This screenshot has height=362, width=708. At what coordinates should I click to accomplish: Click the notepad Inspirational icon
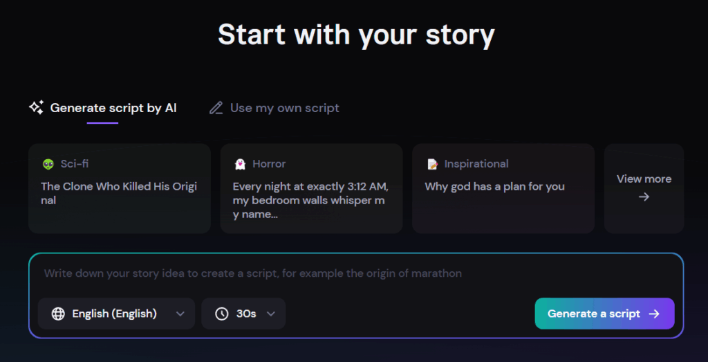click(432, 164)
